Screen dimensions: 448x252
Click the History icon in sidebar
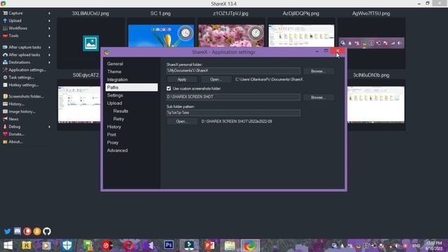point(5,104)
